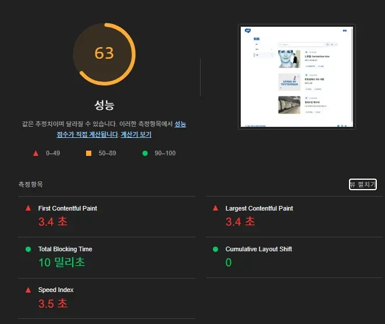Select the Speed Index metric label
The width and height of the screenshot is (385, 324).
click(56, 290)
